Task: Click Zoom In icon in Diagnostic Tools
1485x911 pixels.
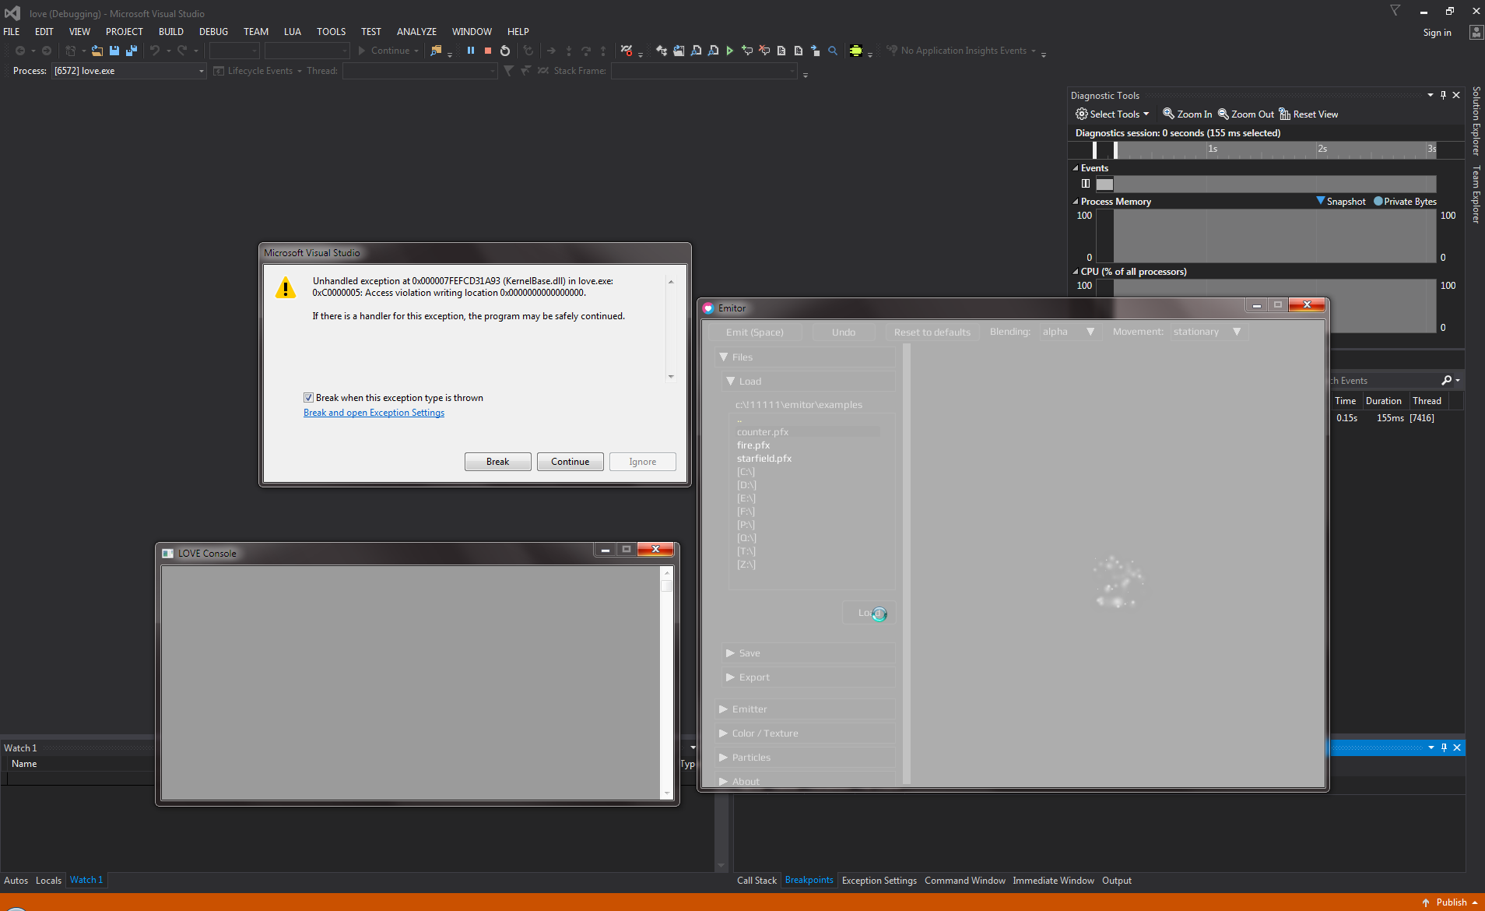Action: click(1168, 114)
